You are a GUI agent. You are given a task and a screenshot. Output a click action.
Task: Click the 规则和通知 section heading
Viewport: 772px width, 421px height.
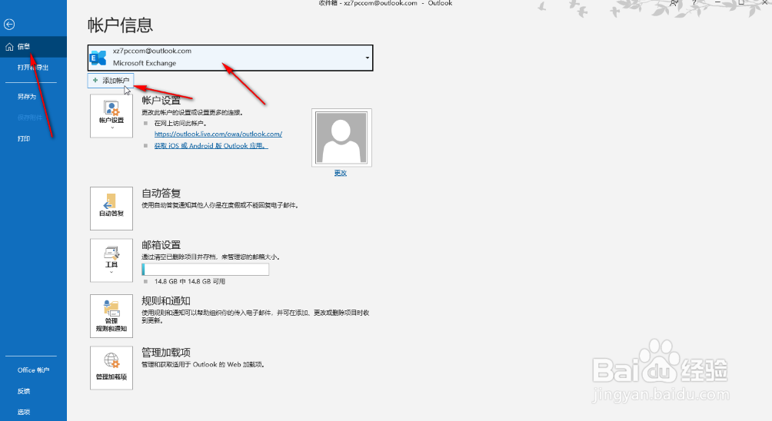click(166, 301)
